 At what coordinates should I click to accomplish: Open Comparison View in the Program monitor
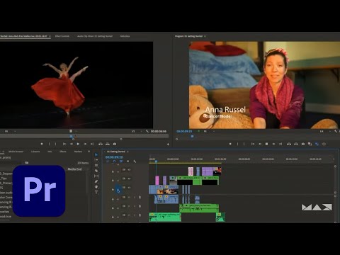tap(310, 144)
